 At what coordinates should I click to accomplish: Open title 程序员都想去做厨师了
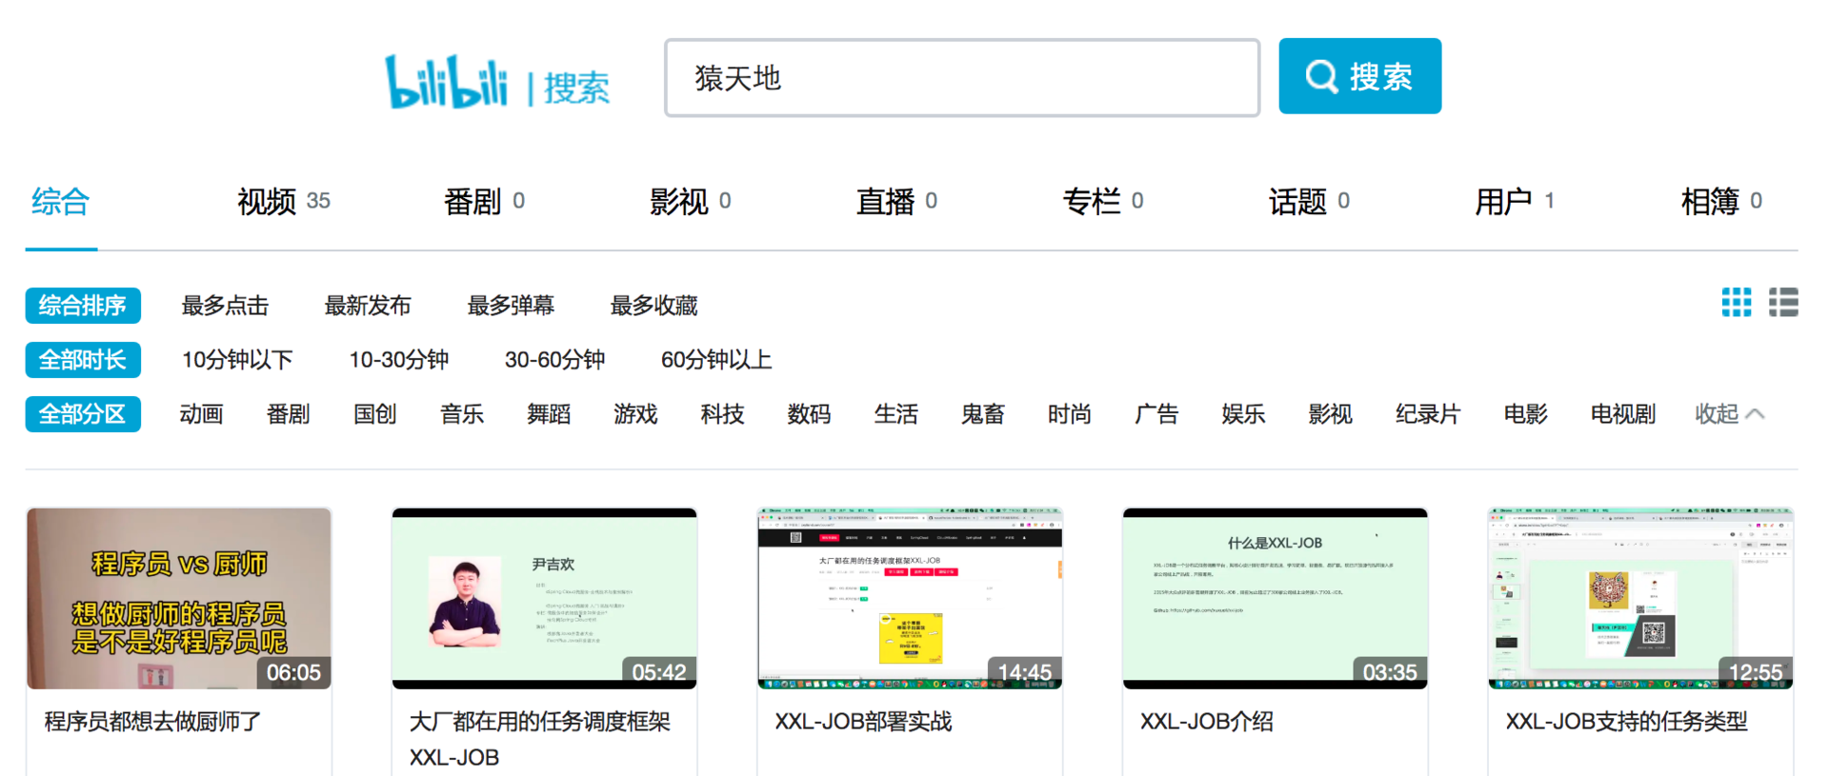[153, 722]
